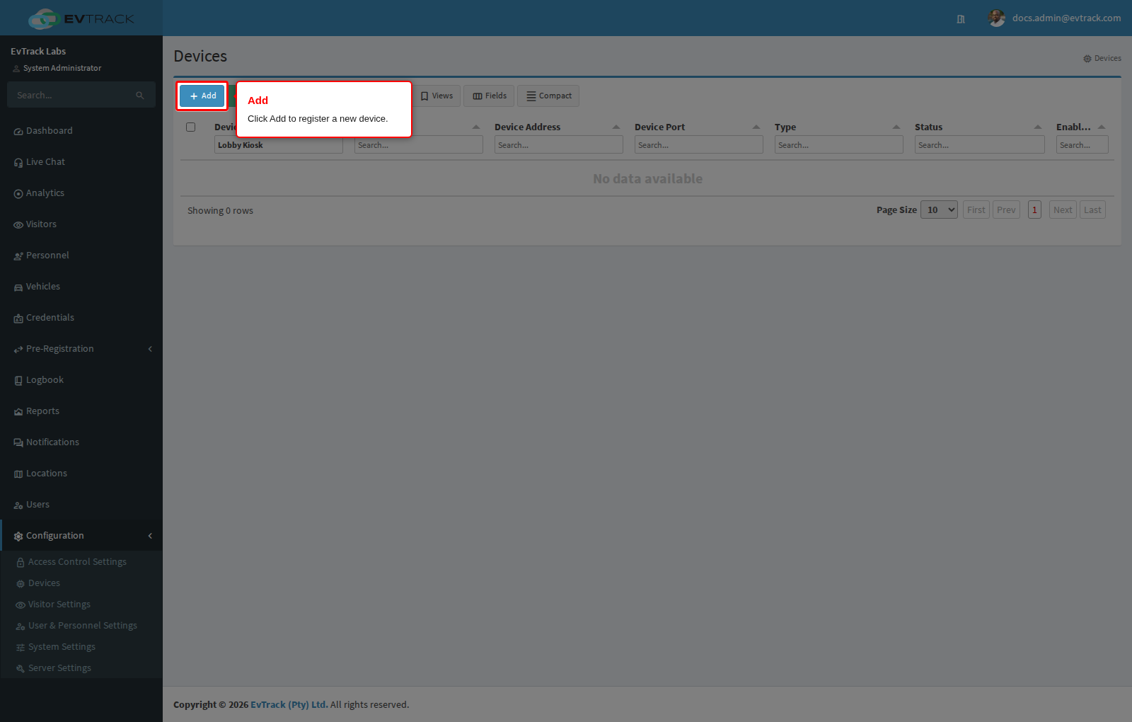Click the door icon in top bar
Image resolution: width=1132 pixels, height=722 pixels.
click(961, 19)
